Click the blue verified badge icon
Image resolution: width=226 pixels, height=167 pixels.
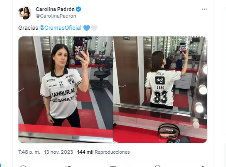pos(78,9)
